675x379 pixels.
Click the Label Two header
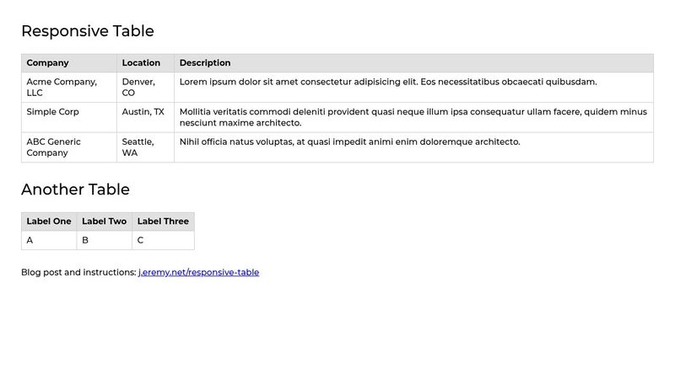click(x=104, y=222)
